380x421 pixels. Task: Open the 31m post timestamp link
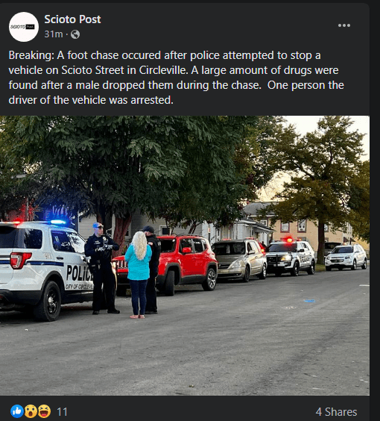pos(54,34)
